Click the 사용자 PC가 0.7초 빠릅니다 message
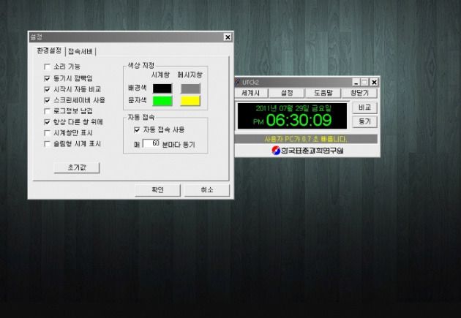461x318 pixels. [306, 139]
